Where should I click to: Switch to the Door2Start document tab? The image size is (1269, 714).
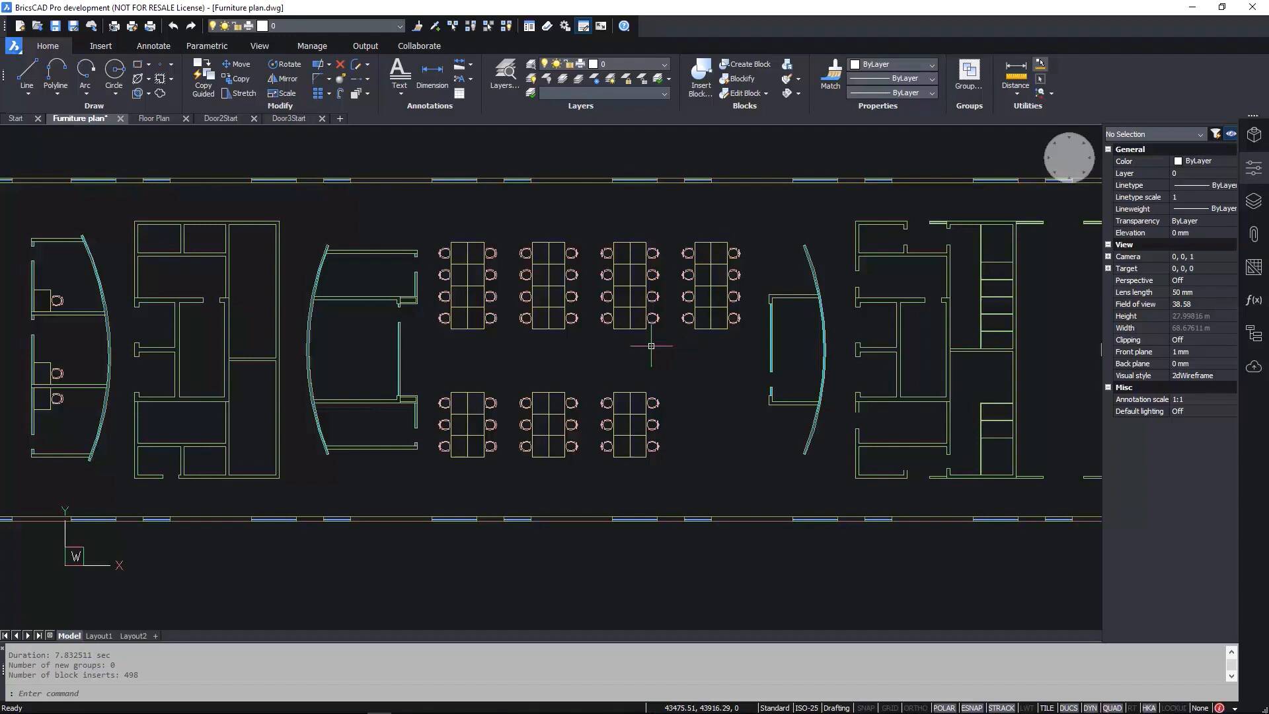221,118
